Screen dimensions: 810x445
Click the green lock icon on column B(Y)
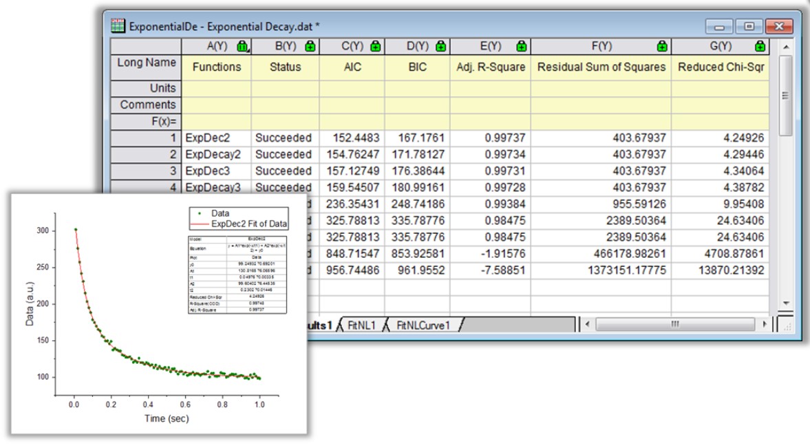point(310,47)
